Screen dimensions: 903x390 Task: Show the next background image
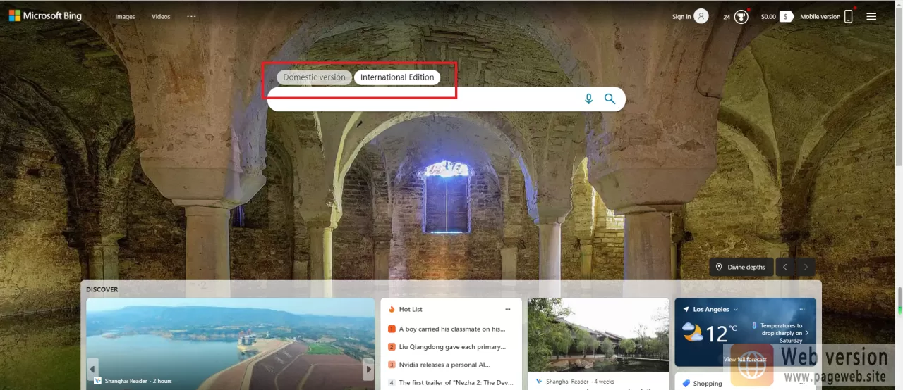[x=806, y=268]
